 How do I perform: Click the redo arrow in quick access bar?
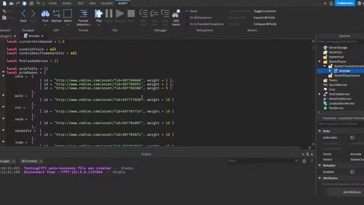pyautogui.click(x=18, y=3)
